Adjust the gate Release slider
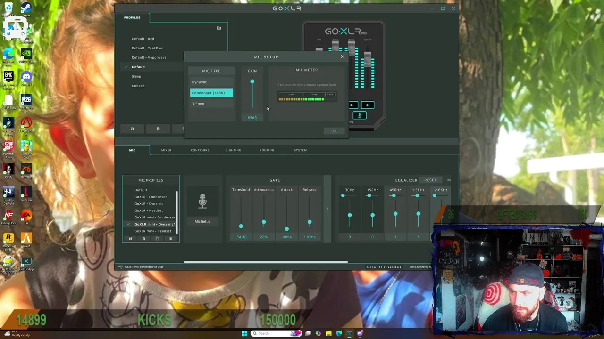Screen dimensions: 604x339 click(x=310, y=222)
